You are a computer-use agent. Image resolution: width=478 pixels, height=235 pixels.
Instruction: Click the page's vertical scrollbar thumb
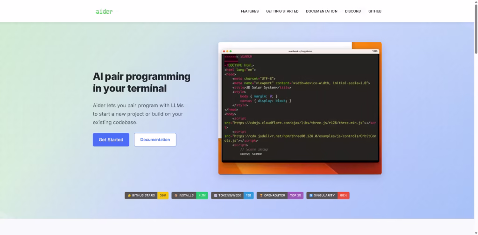click(x=475, y=28)
